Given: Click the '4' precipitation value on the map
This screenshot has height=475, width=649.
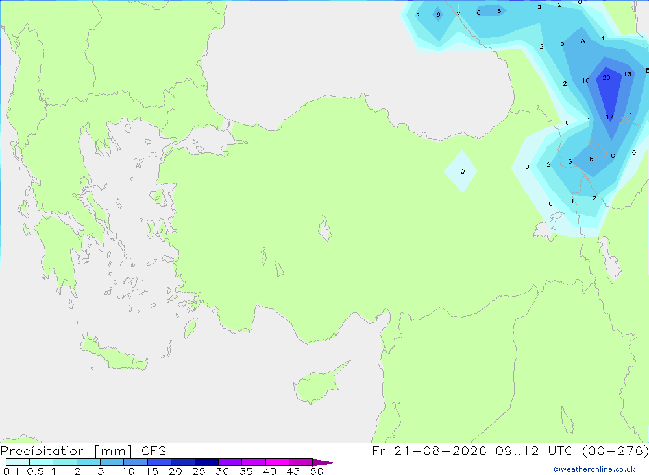Looking at the screenshot, I should 519,10.
